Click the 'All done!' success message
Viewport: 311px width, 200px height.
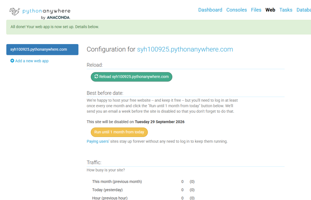(55, 27)
